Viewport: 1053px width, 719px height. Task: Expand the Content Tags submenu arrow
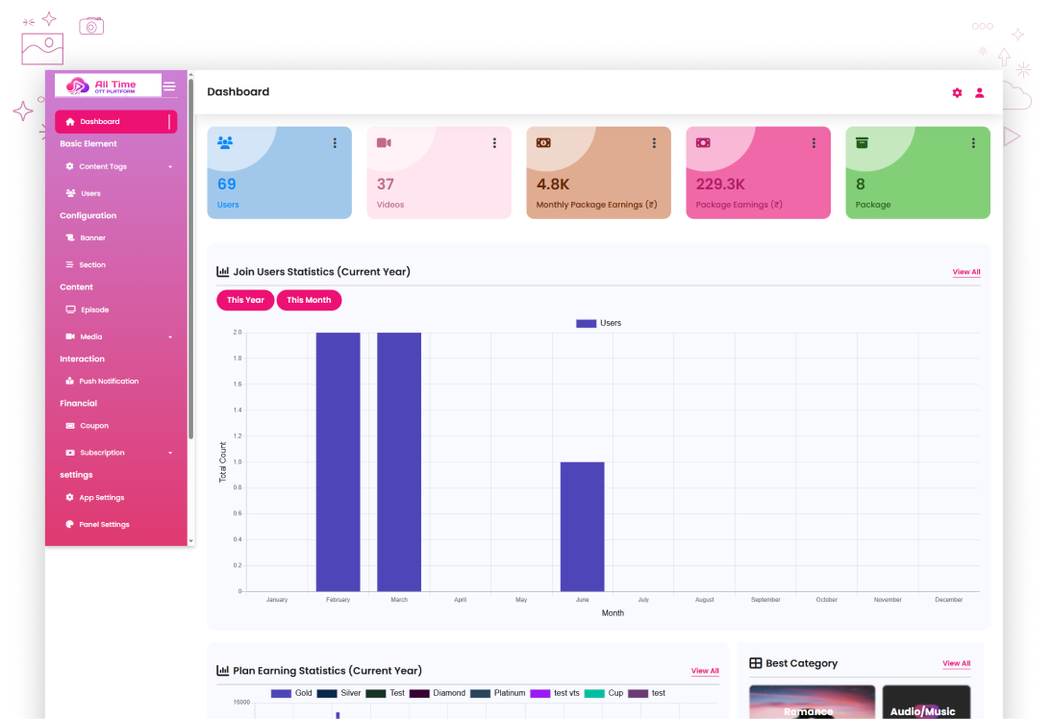tap(170, 167)
